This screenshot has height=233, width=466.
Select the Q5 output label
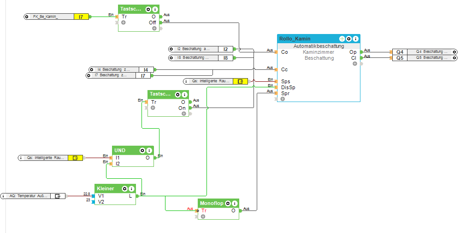pyautogui.click(x=400, y=58)
